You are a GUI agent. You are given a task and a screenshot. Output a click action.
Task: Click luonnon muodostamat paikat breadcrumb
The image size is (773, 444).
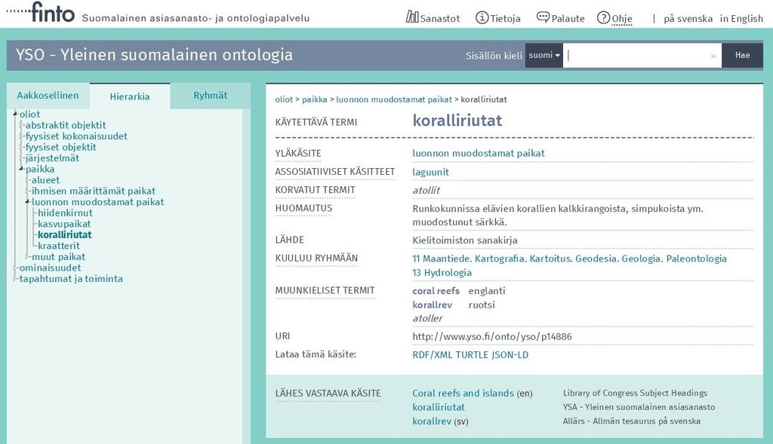click(x=394, y=100)
